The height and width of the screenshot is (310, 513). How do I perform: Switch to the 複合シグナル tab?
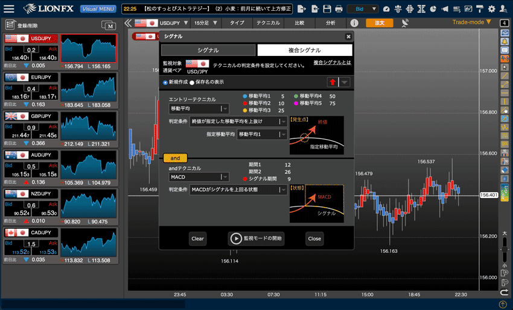(304, 51)
